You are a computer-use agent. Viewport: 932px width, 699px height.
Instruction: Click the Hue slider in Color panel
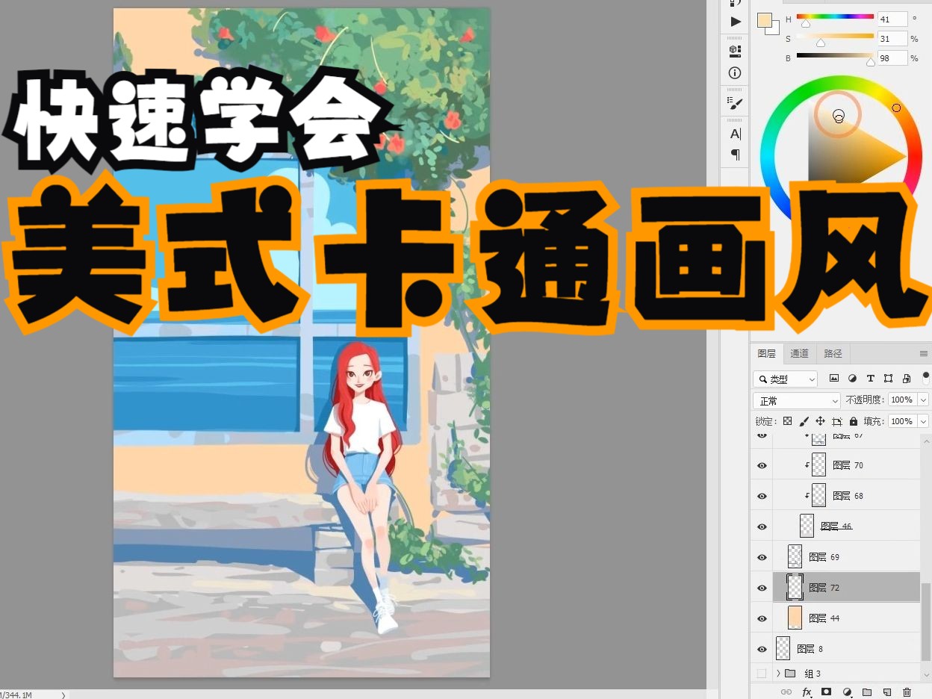[835, 15]
